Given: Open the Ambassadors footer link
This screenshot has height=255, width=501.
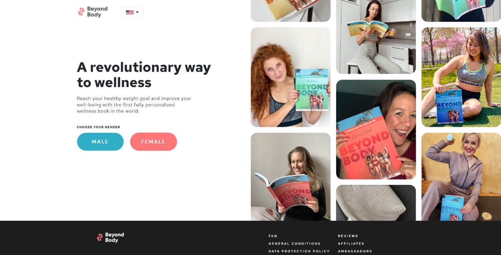Looking at the screenshot, I should tap(355, 251).
